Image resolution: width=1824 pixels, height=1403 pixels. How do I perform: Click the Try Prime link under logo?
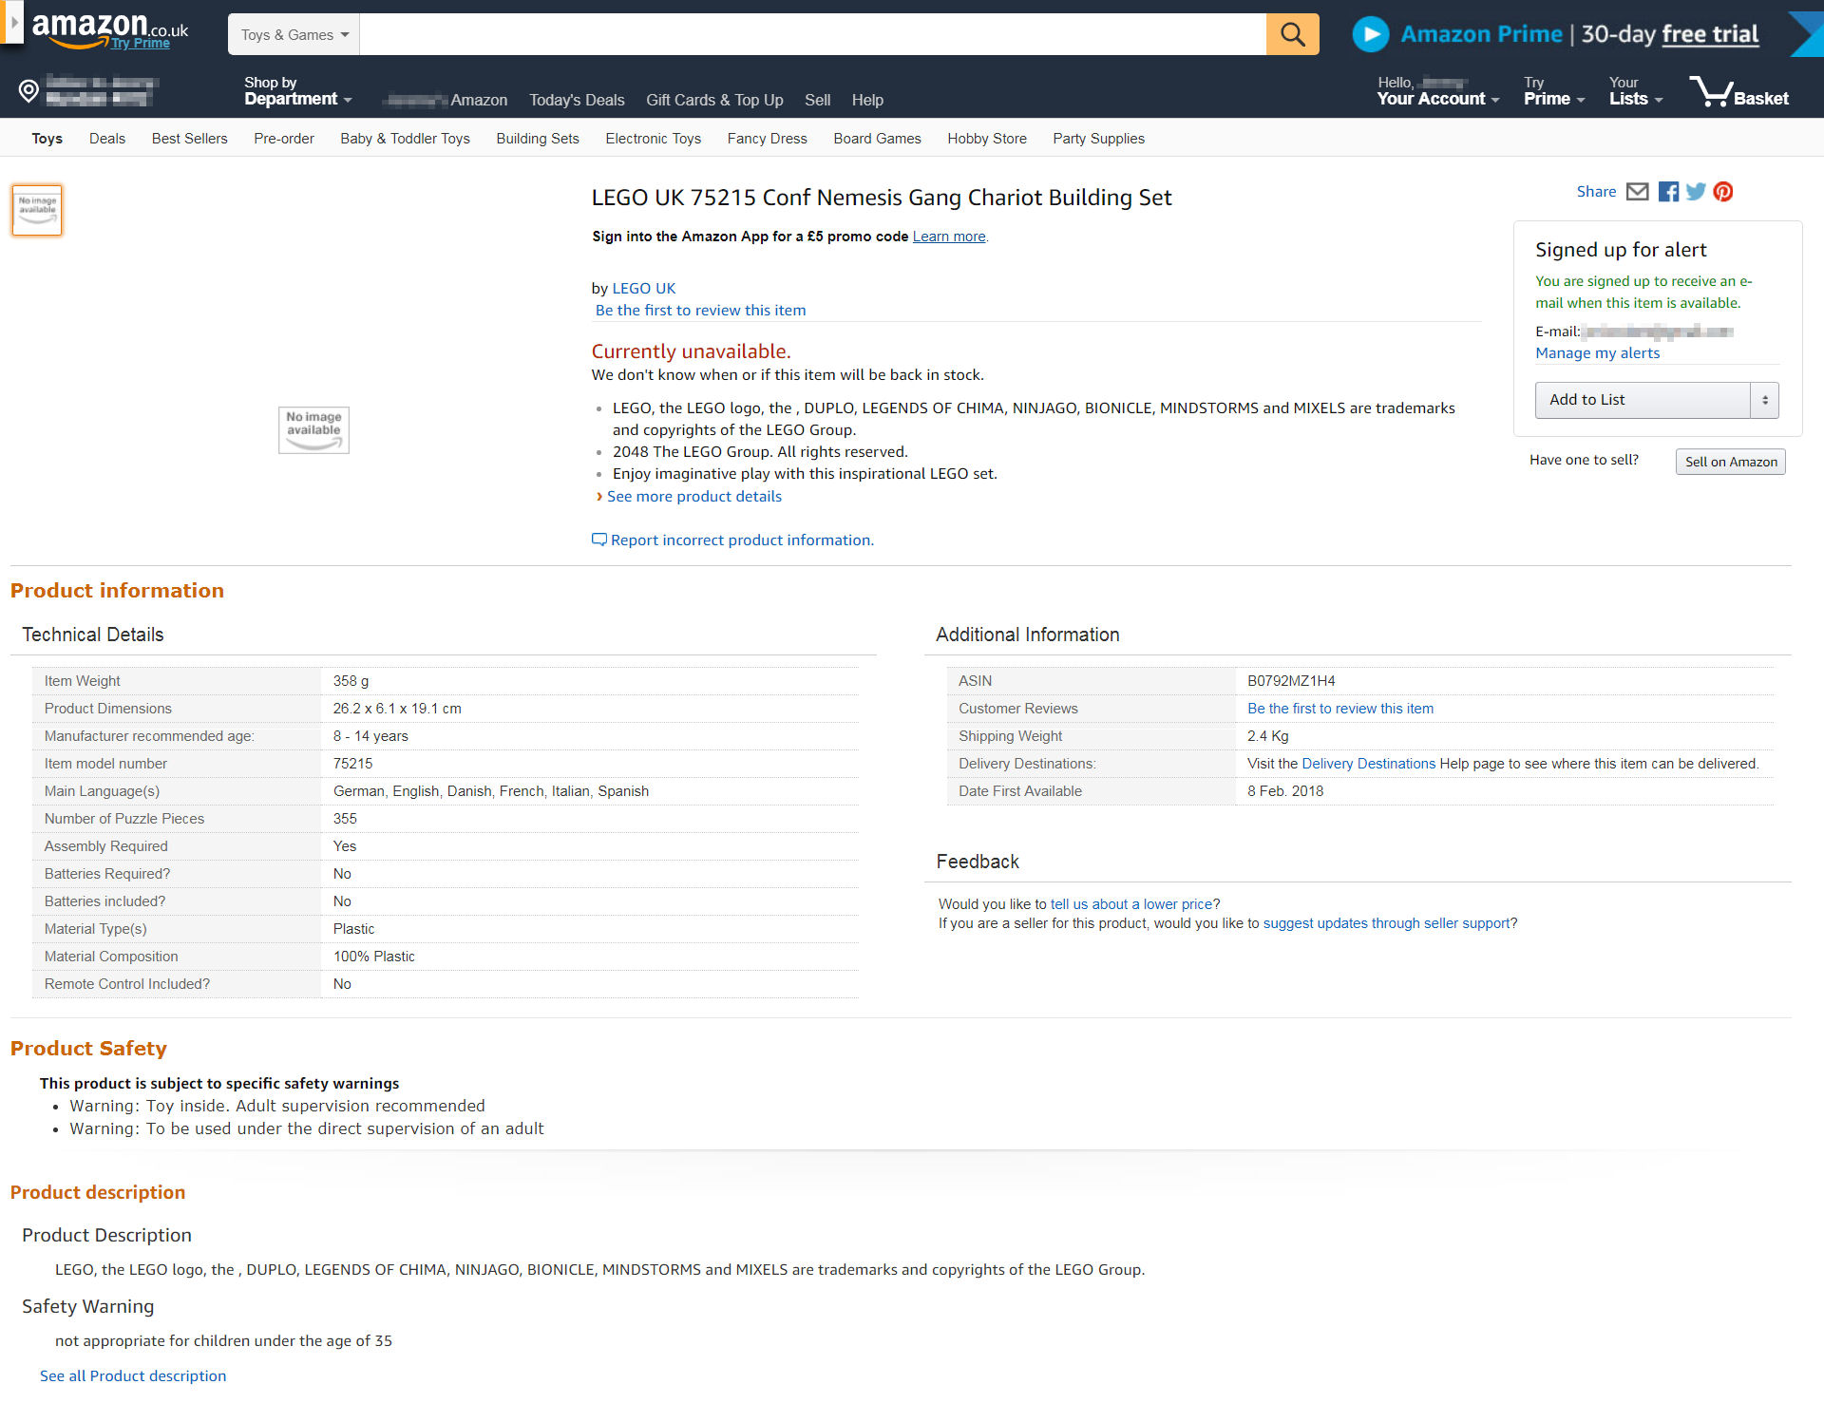140,43
